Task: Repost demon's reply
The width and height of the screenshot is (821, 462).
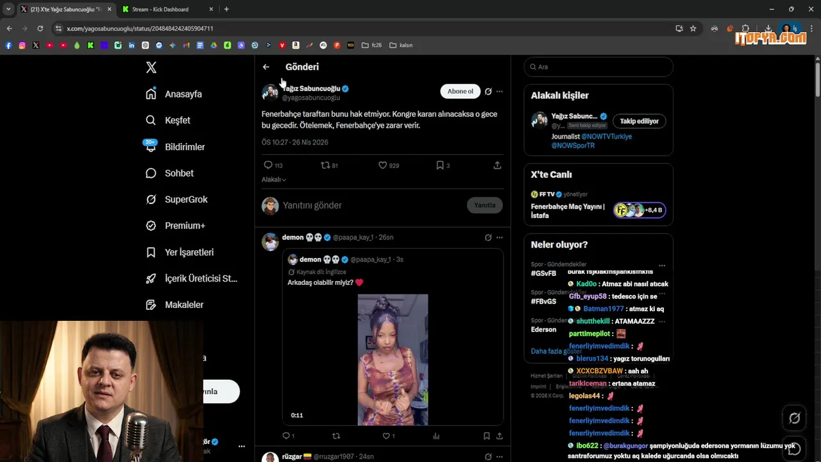Action: click(x=336, y=436)
